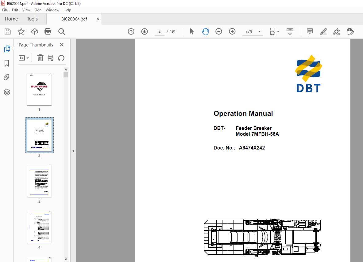Collapse the navigation pane arrow

point(73,151)
